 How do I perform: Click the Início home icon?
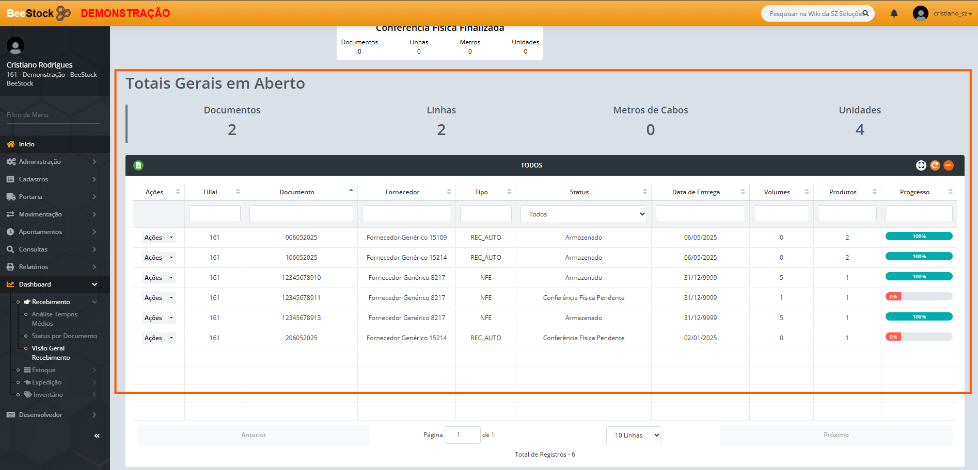click(x=10, y=144)
